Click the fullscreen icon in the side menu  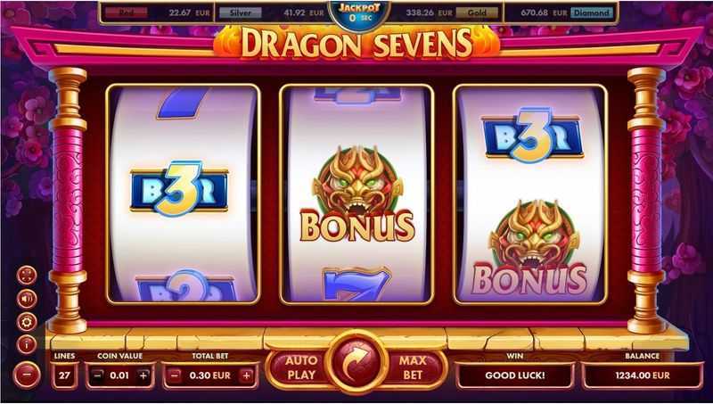coord(27,275)
